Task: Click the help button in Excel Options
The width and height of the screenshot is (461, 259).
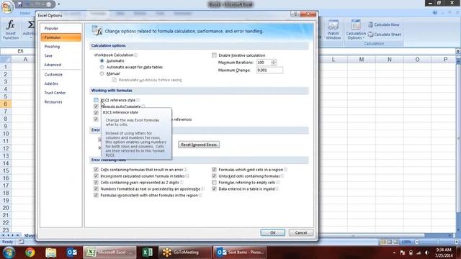Action: tap(296, 14)
